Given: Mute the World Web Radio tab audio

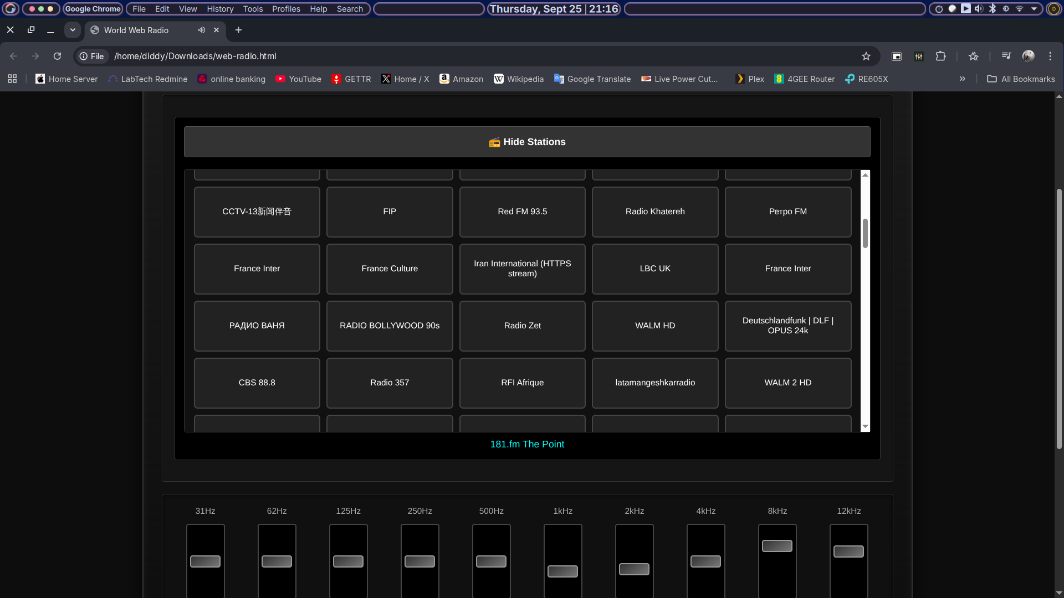Looking at the screenshot, I should click(202, 30).
